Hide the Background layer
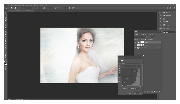 pos(135,48)
